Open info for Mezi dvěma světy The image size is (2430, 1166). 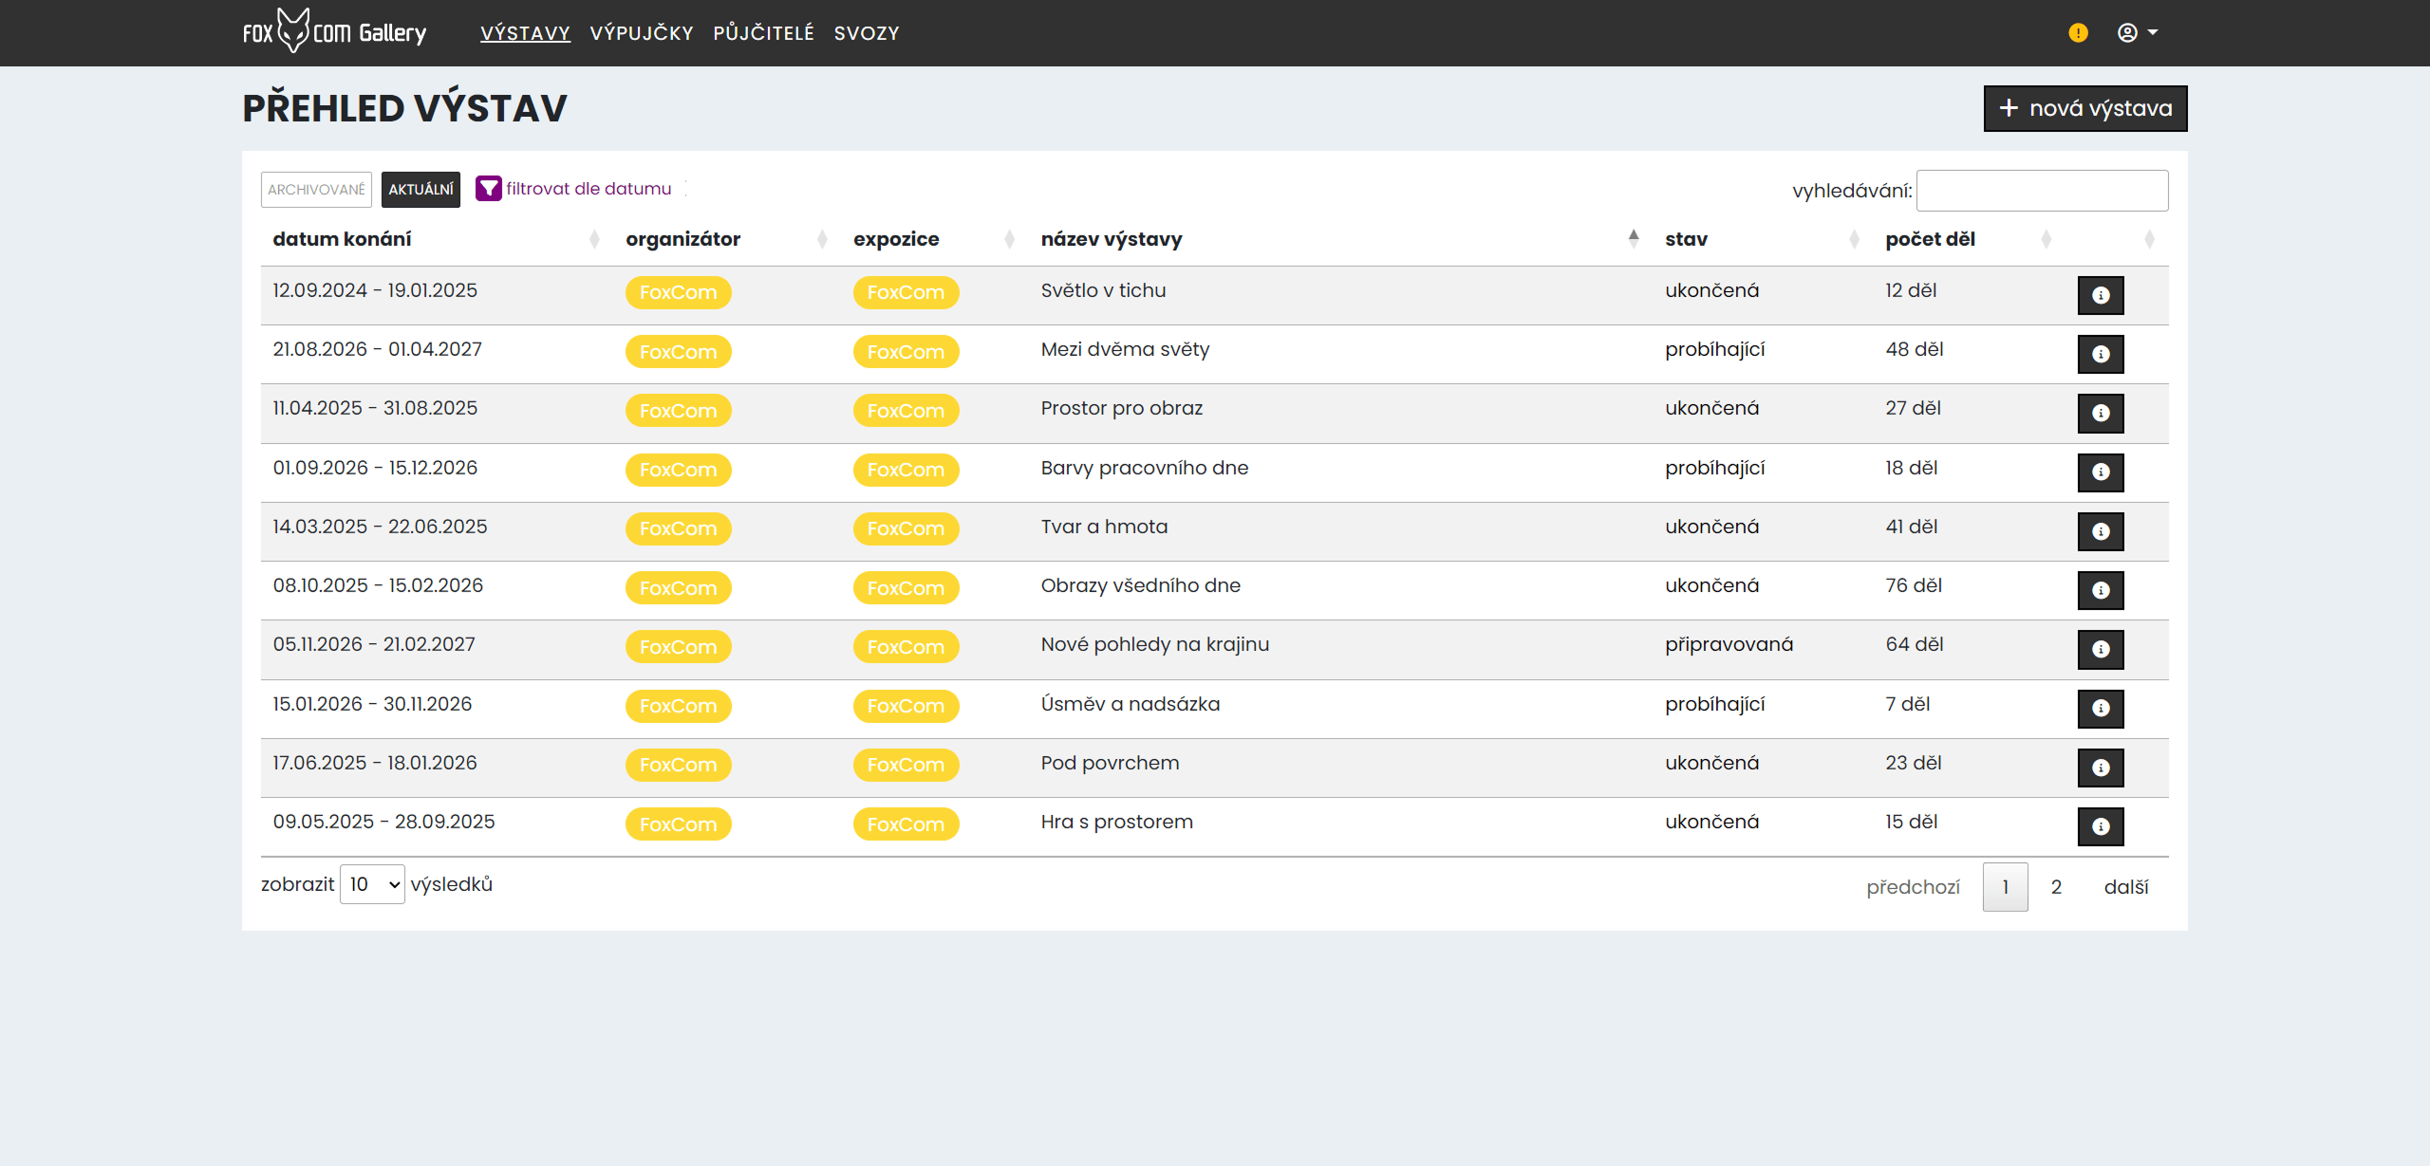[2100, 354]
